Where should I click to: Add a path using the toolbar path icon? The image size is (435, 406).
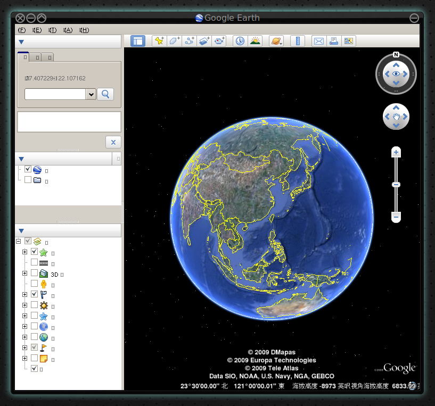tap(190, 41)
